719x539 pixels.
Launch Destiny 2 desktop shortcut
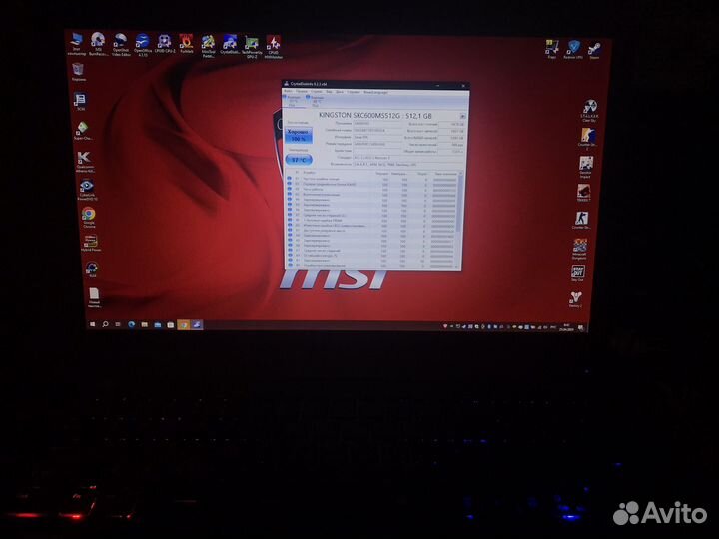(x=575, y=299)
